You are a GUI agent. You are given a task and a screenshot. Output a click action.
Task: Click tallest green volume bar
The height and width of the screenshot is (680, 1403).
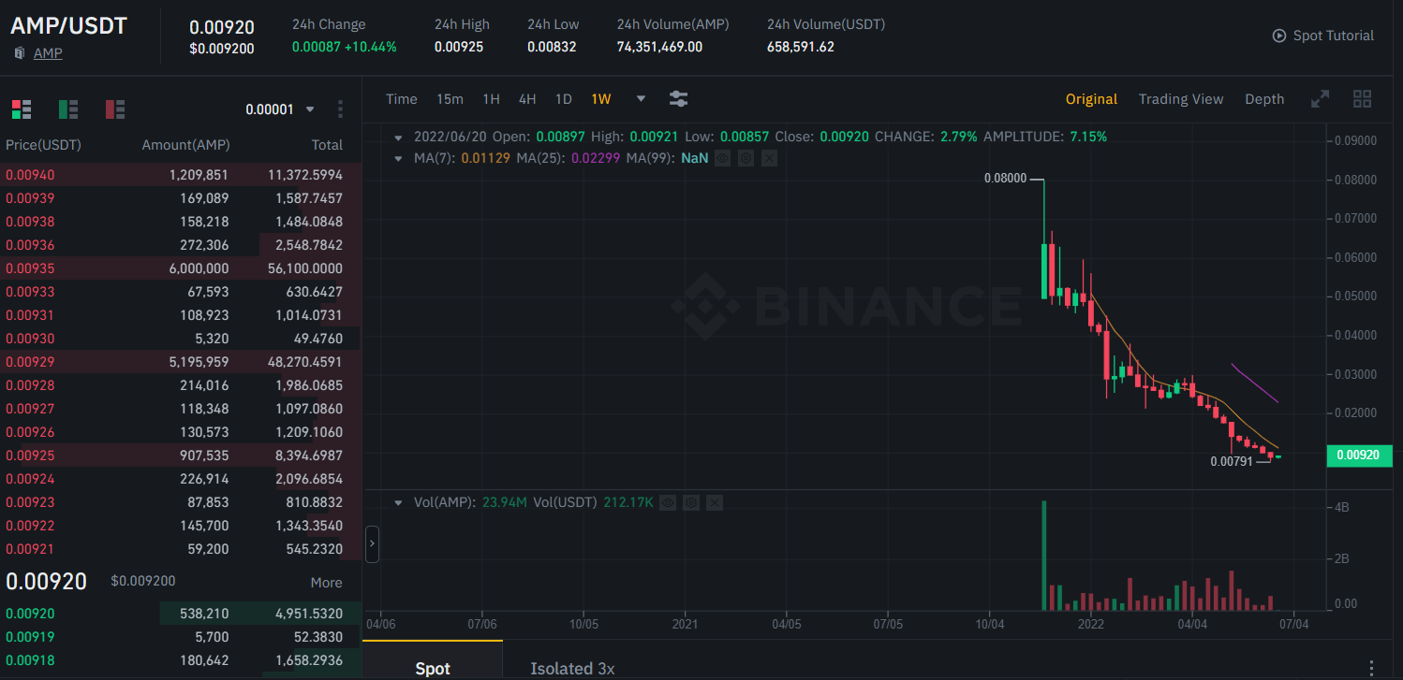(x=1043, y=556)
